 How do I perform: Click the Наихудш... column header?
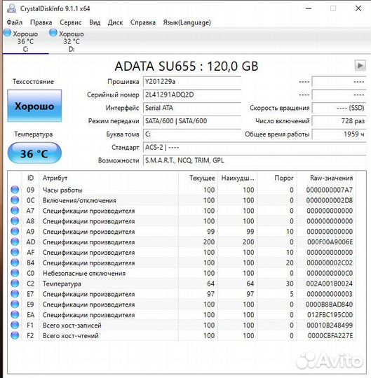tap(238, 178)
